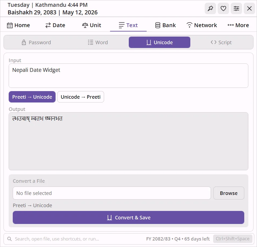
Task: Close the widget with X button
Action: 249,8
